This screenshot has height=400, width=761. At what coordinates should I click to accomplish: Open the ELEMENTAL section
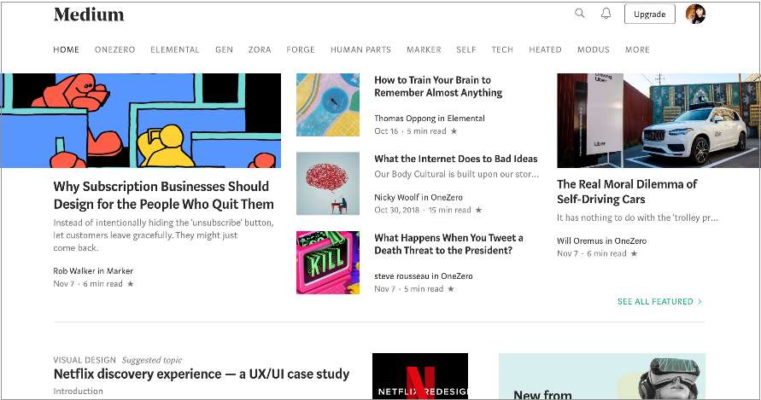coord(175,49)
